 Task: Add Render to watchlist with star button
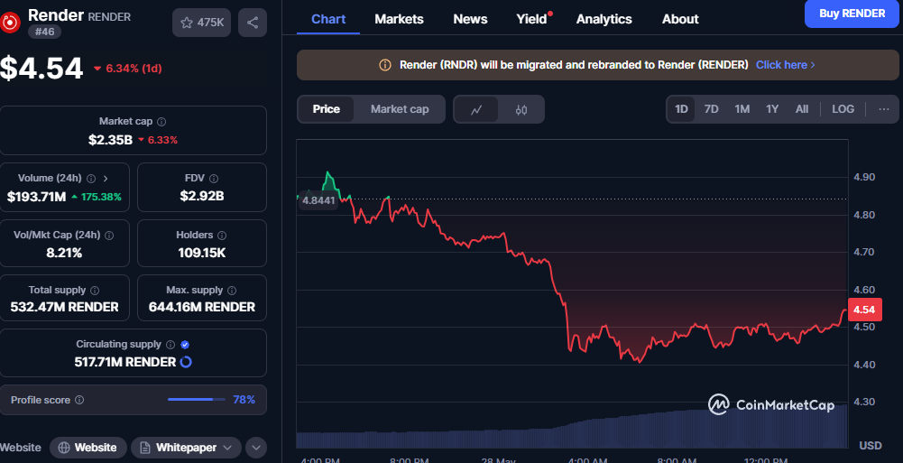[x=201, y=23]
